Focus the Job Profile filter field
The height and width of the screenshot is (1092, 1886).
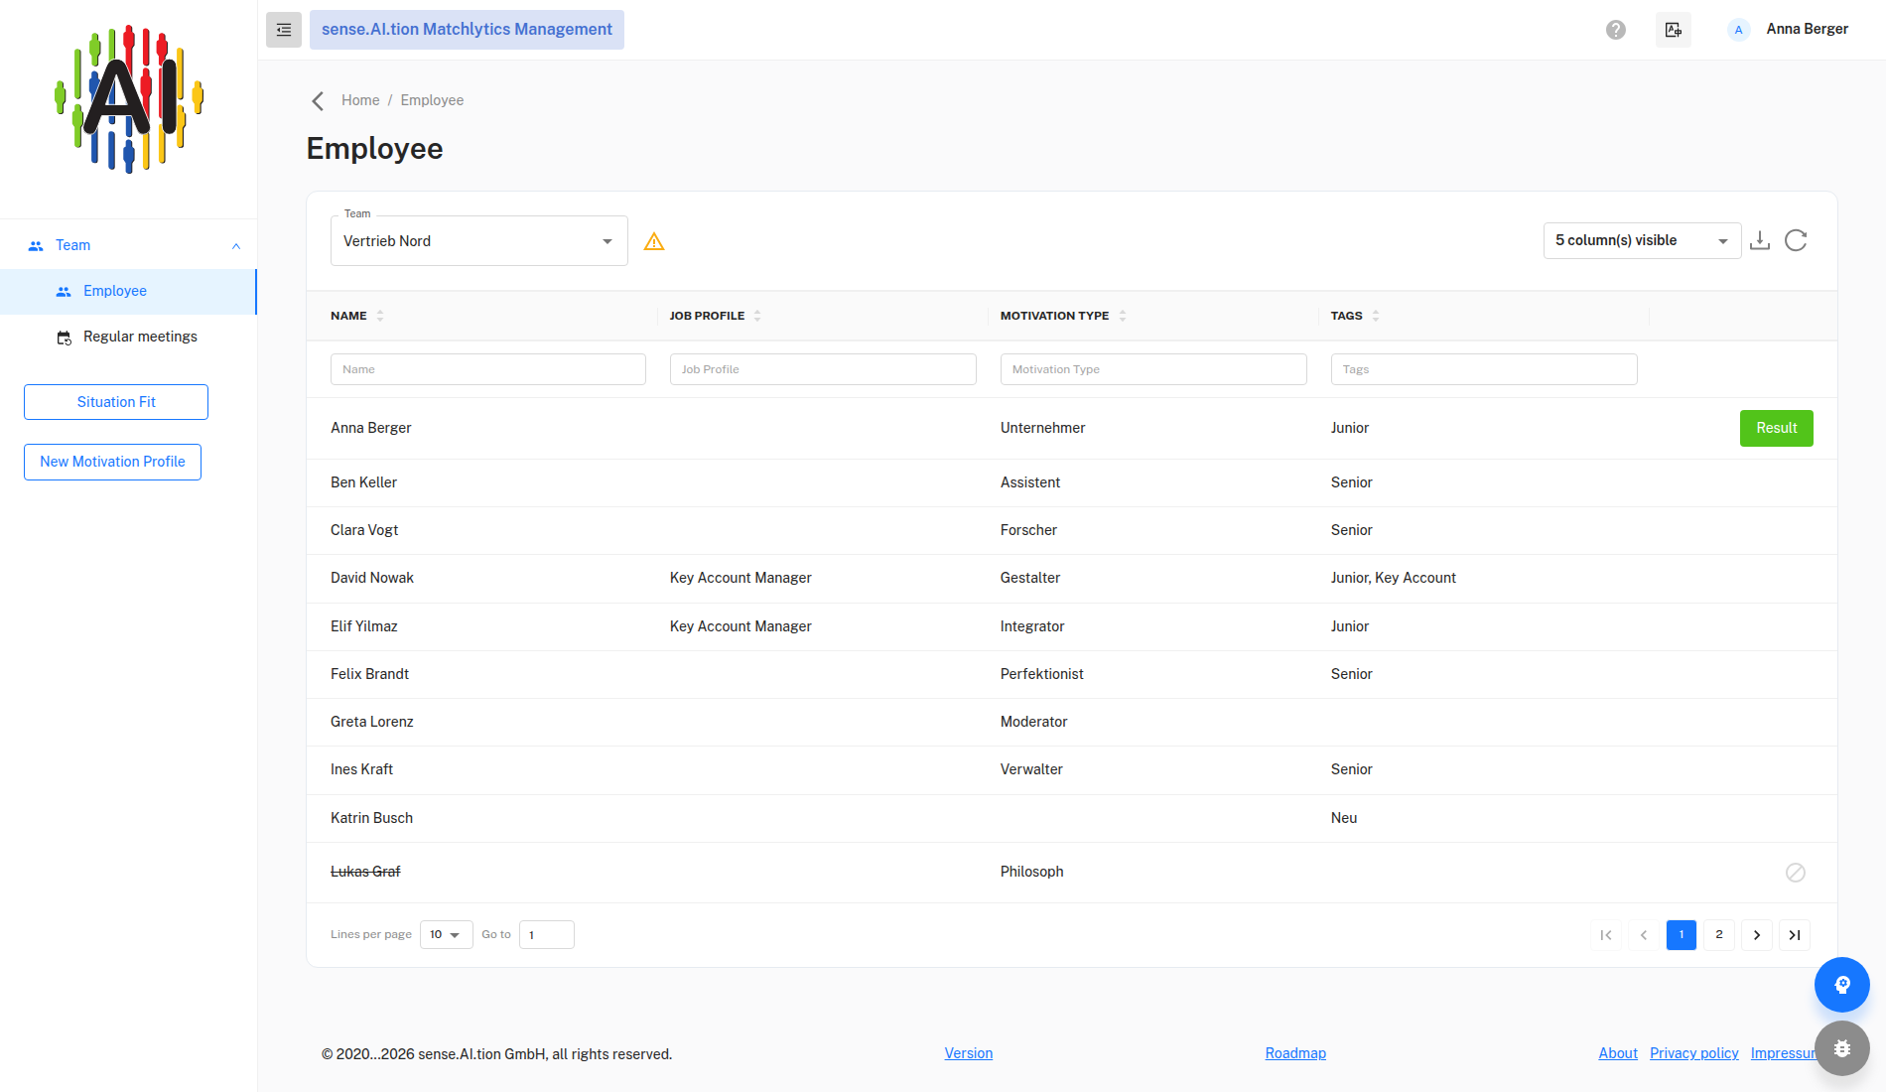823,369
